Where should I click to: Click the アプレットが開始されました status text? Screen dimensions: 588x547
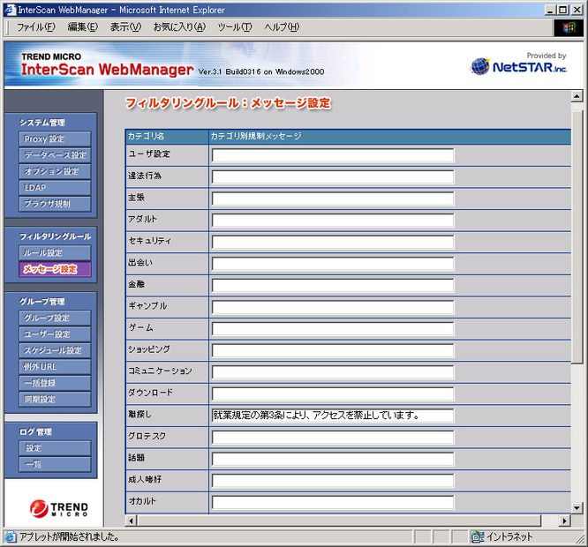tap(69, 537)
